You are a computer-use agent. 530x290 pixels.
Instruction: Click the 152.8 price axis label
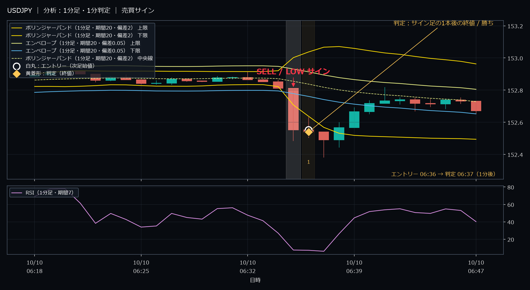(515, 91)
